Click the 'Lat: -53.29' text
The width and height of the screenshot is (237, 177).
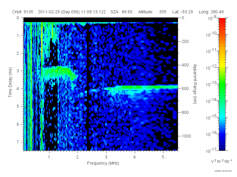click(182, 12)
